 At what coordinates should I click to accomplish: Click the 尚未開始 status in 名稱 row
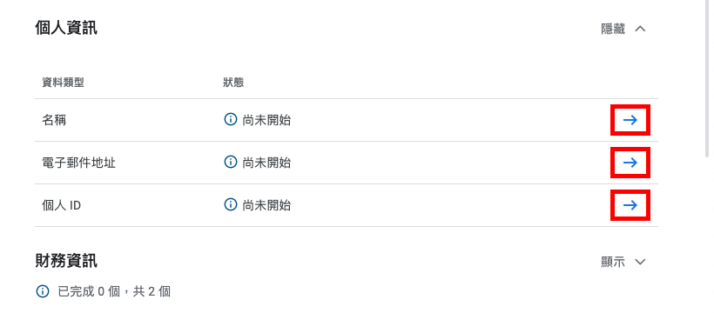(266, 120)
